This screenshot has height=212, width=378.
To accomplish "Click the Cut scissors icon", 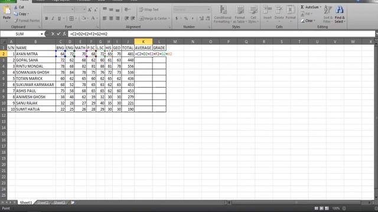I will (x=16, y=8).
